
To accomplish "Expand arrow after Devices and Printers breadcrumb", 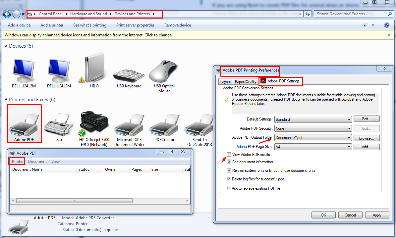I will pos(153,14).
